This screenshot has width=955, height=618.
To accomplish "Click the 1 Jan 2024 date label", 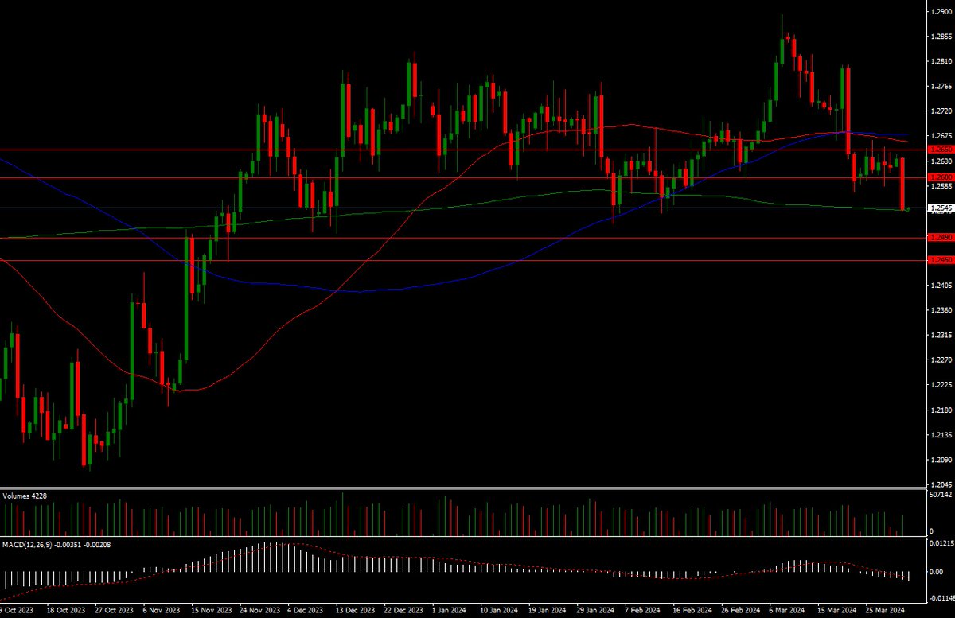I will [x=448, y=611].
